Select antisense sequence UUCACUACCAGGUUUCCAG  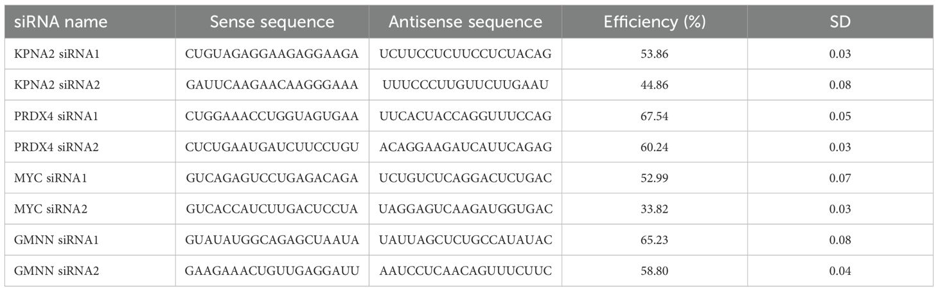tap(465, 116)
